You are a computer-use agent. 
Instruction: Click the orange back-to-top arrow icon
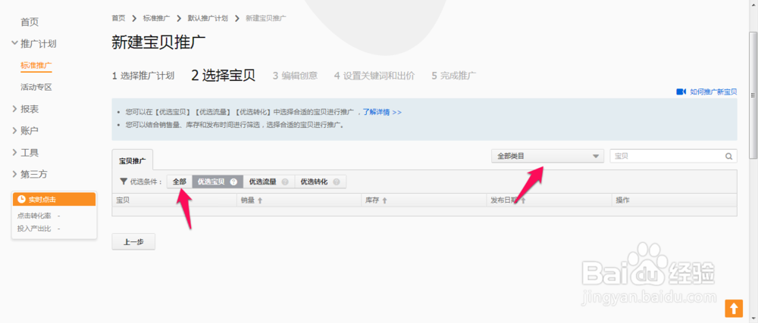733,308
